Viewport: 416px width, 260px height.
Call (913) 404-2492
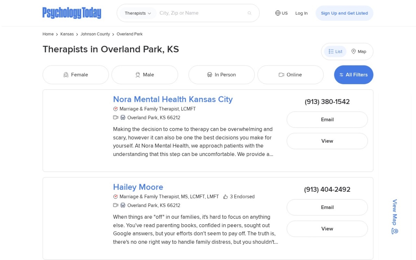pos(327,189)
